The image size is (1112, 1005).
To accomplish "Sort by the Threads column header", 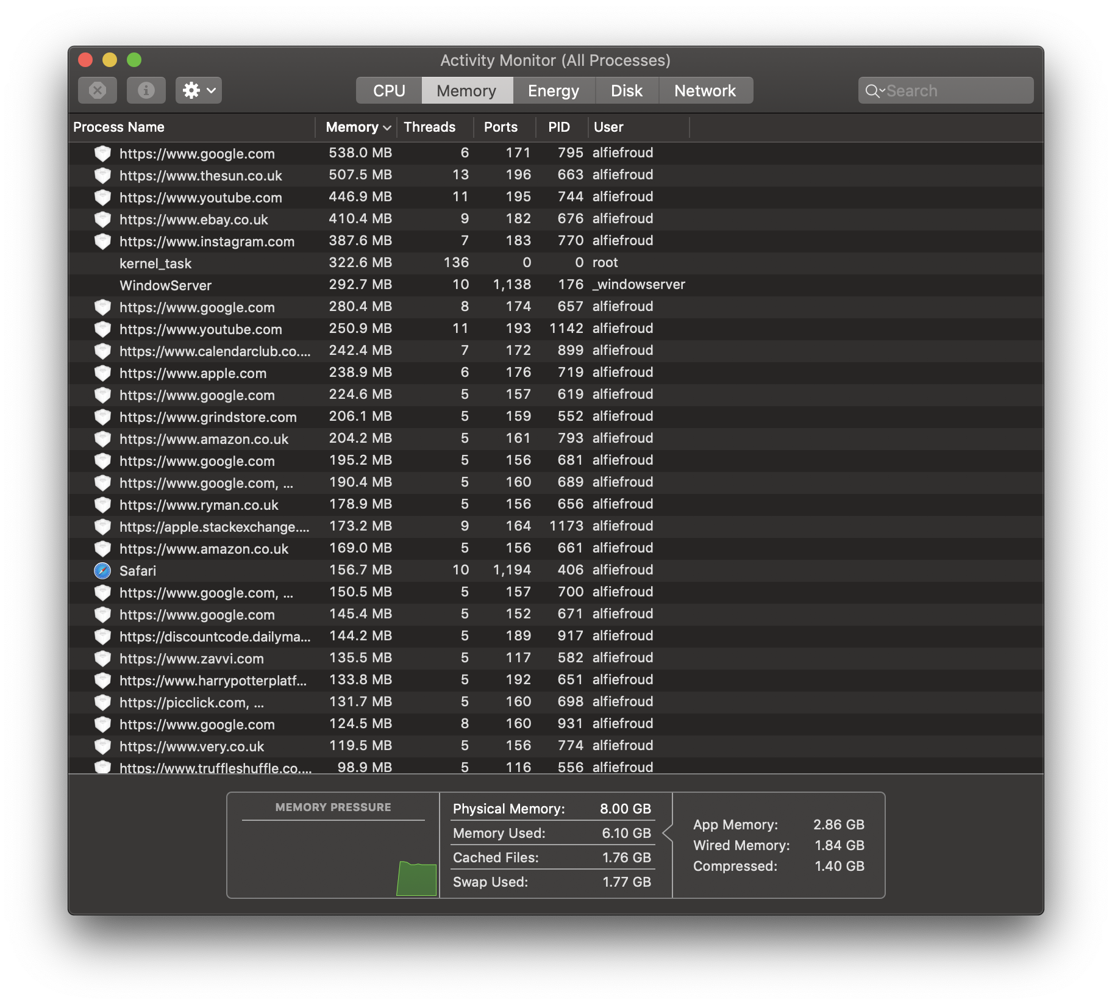I will [x=435, y=127].
